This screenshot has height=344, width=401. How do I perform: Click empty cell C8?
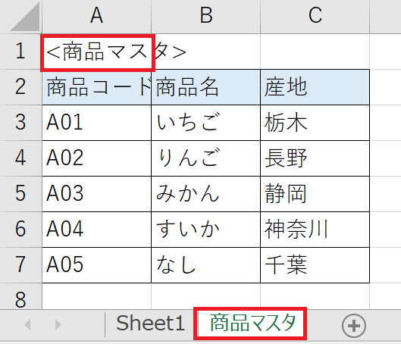pos(315,296)
